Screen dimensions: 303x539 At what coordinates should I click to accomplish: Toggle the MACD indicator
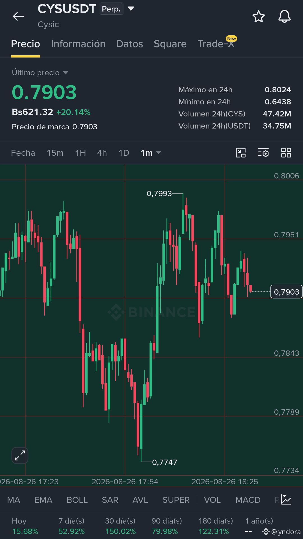point(248,500)
